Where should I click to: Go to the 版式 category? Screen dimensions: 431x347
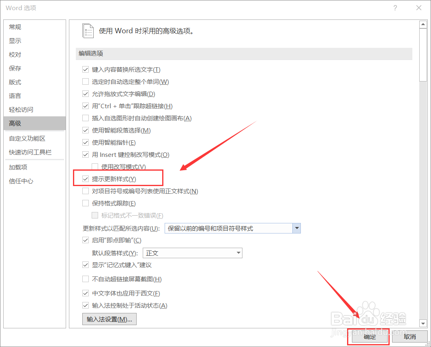(x=34, y=82)
